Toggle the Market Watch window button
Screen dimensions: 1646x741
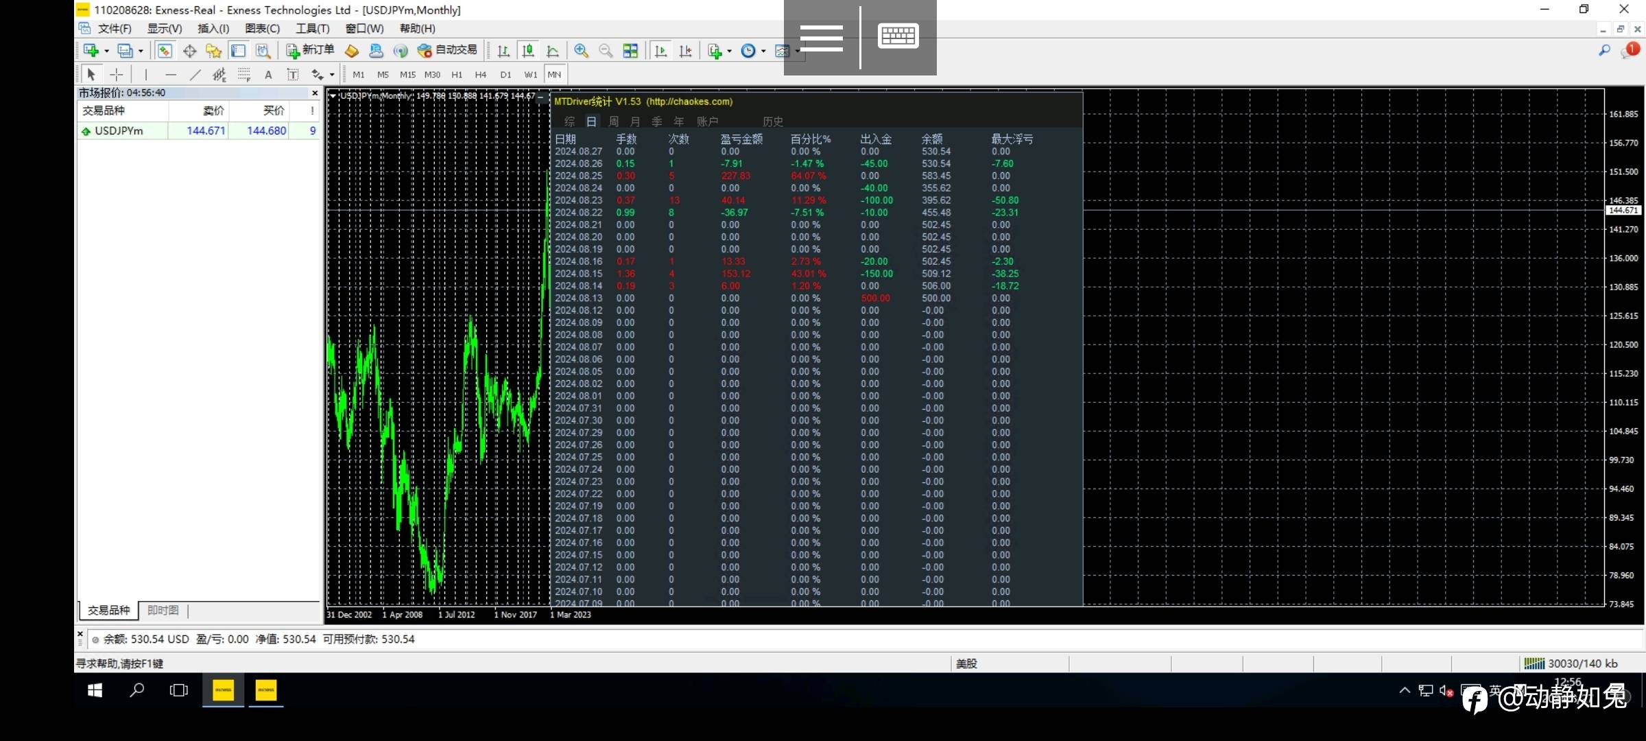point(165,51)
